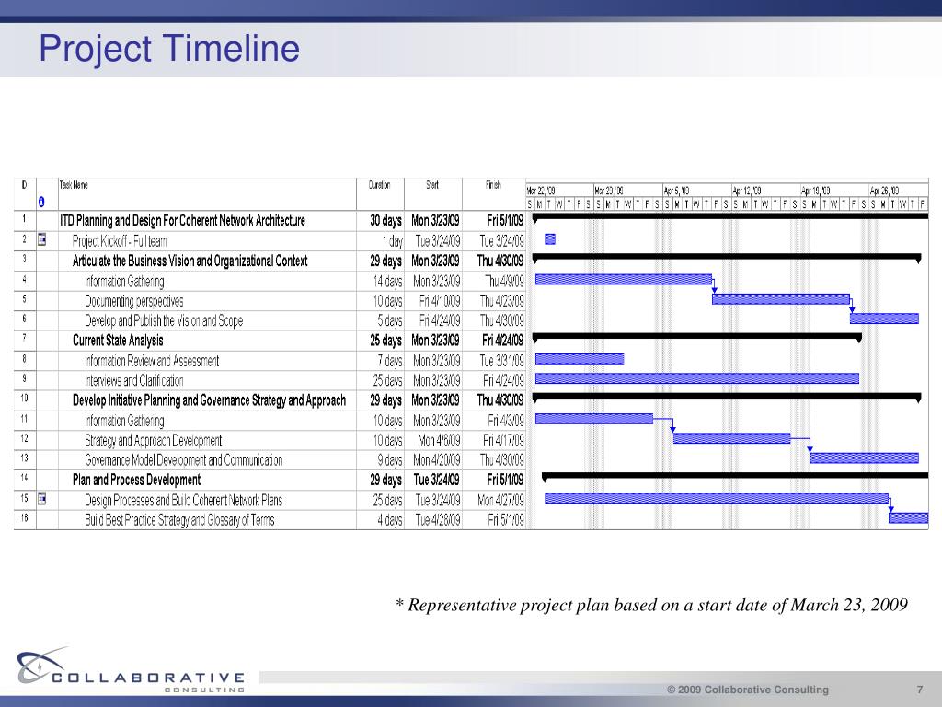
Task: Click the '1 day' duration of Project Kickoff
Action: [x=392, y=241]
